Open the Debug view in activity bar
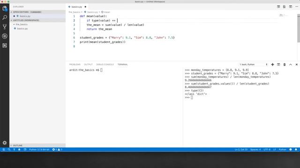This screenshot has width=300, height=168. 5,36
